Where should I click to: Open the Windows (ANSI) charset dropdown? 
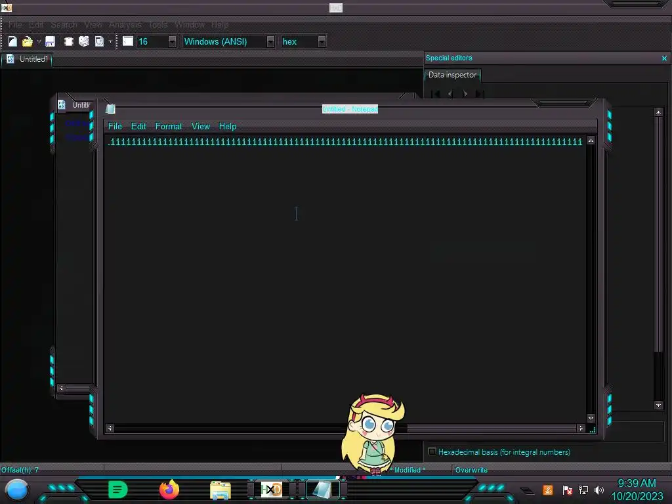click(x=270, y=41)
